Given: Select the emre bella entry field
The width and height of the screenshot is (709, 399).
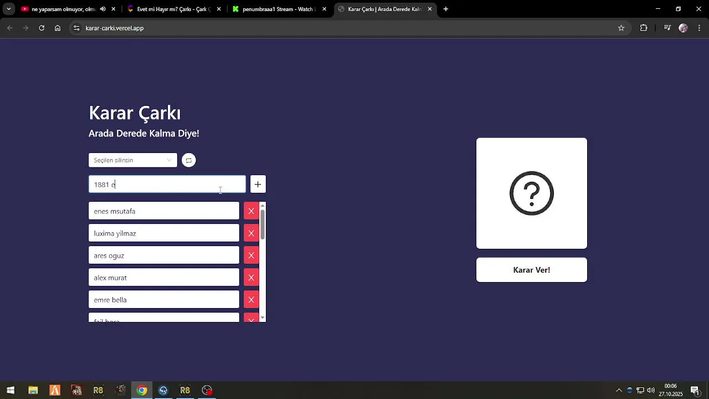Looking at the screenshot, I should tap(164, 300).
